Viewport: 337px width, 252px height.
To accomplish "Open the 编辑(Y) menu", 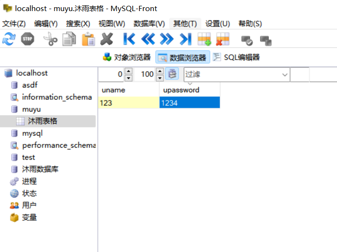I will pyautogui.click(x=46, y=24).
